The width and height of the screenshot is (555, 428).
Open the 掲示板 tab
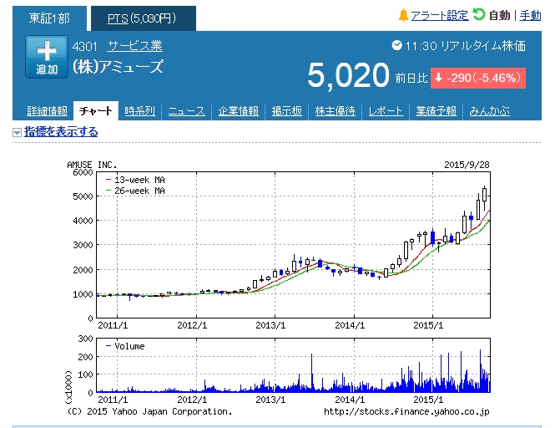288,111
